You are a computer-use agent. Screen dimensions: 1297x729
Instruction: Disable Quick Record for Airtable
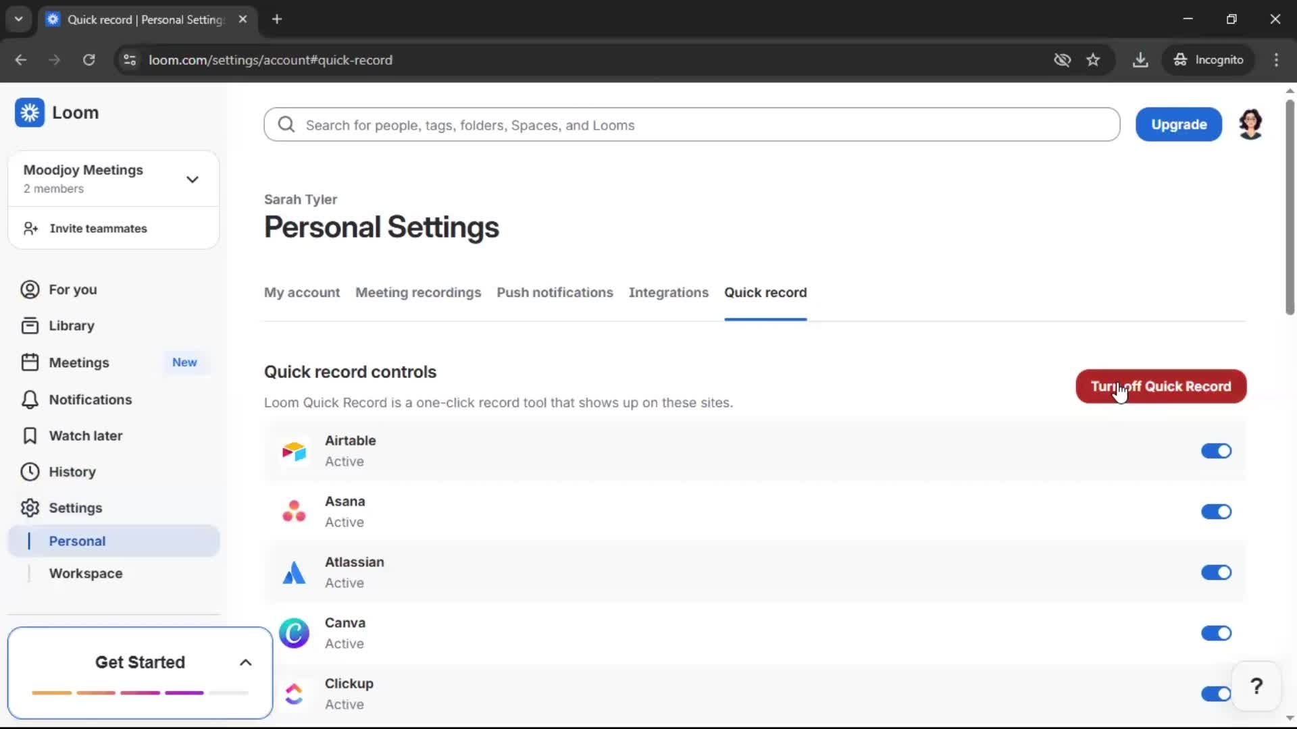click(x=1215, y=451)
